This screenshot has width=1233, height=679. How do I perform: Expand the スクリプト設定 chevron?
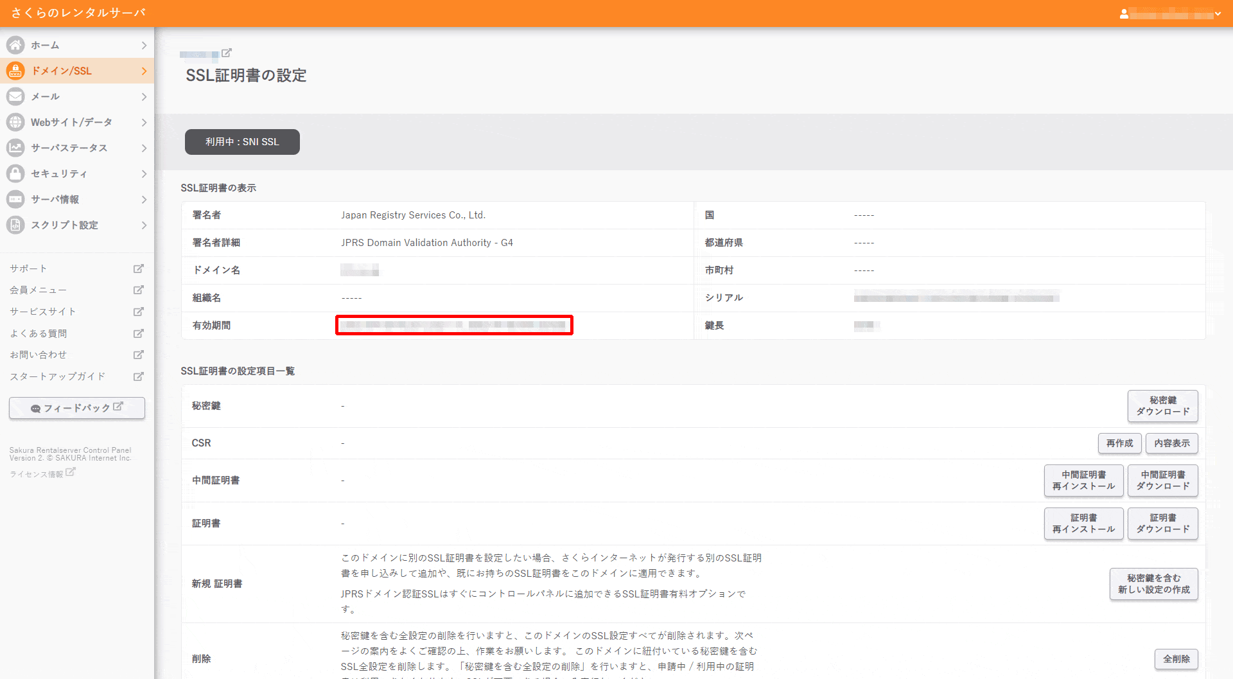pyautogui.click(x=144, y=225)
